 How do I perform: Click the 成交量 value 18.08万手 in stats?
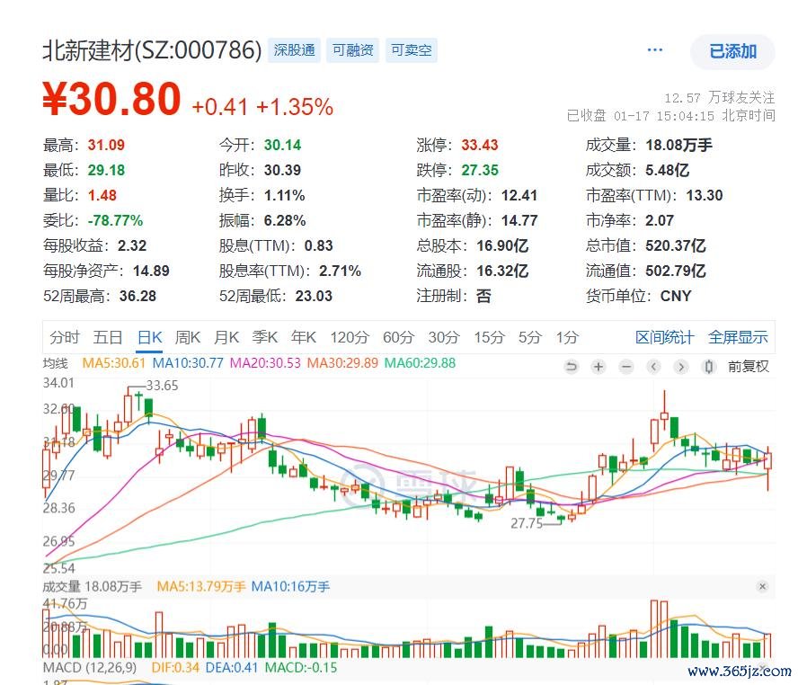678,145
